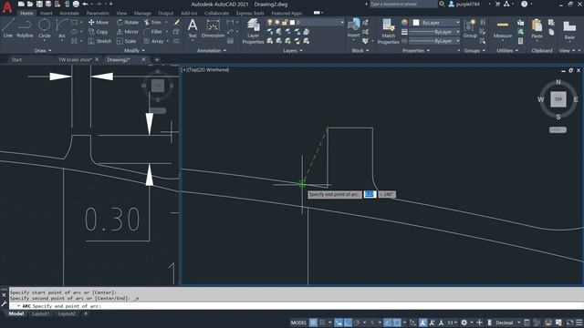
Task: Open the Home ribbon tab
Action: coord(26,13)
